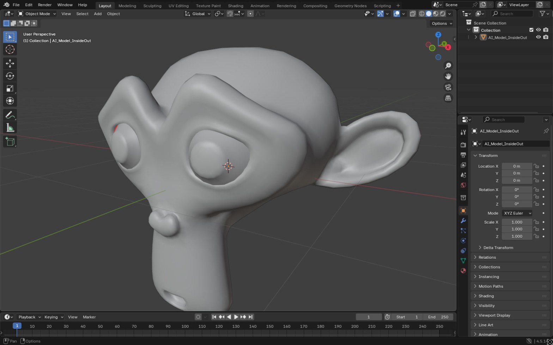Expand AI_Model_InsideOut in the outliner
The image size is (553, 345).
476,37
